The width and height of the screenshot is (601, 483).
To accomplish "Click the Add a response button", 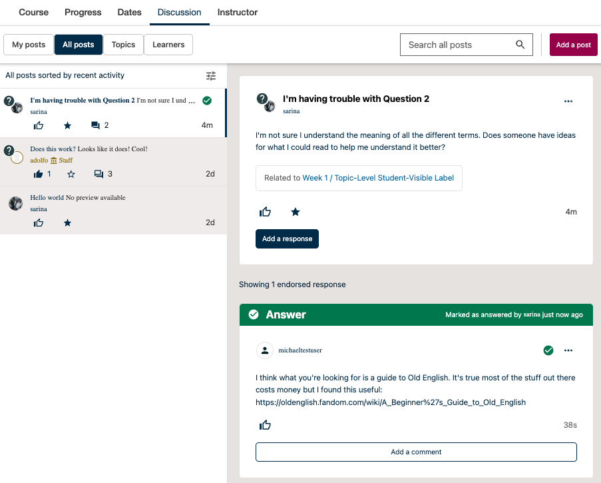I will tap(287, 239).
